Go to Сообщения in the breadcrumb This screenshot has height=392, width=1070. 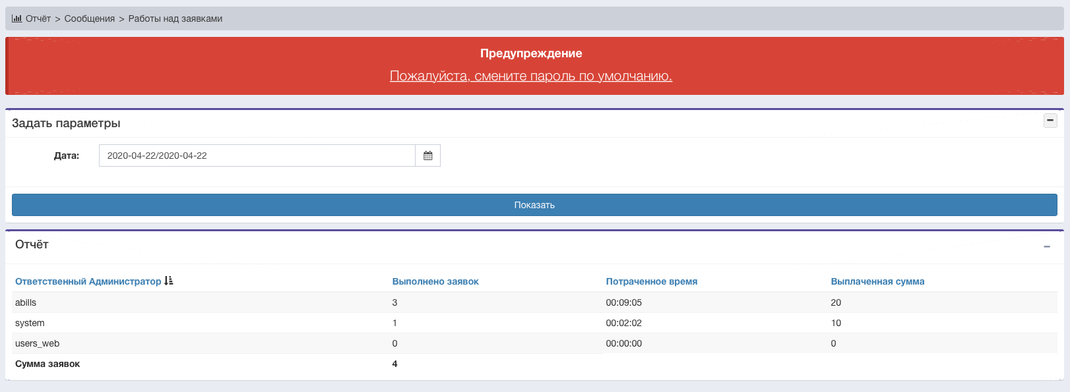89,18
